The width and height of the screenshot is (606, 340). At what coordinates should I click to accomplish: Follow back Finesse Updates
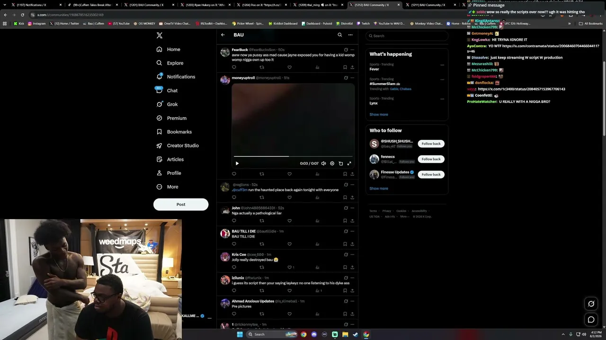tap(431, 175)
